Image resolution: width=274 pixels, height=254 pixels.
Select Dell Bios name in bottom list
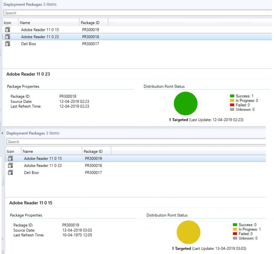(32, 173)
